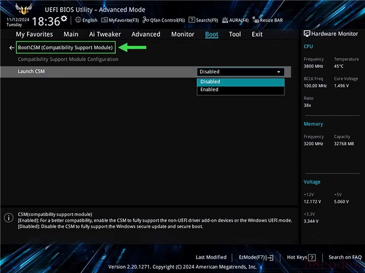Click the back arrow icon
Image resolution: width=365 pixels, height=273 pixels.
(12, 48)
